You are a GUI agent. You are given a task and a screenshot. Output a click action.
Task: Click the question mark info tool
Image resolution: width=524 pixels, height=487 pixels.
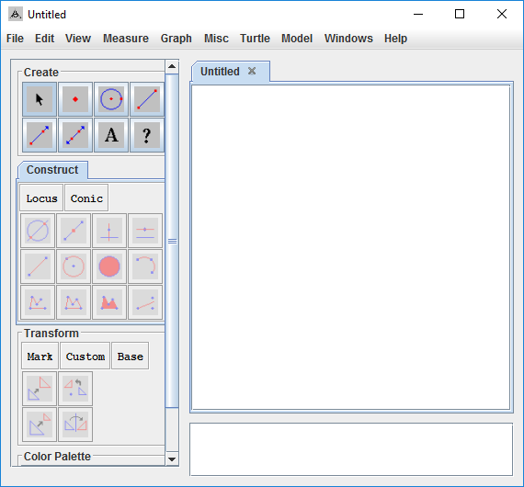pyautogui.click(x=147, y=135)
